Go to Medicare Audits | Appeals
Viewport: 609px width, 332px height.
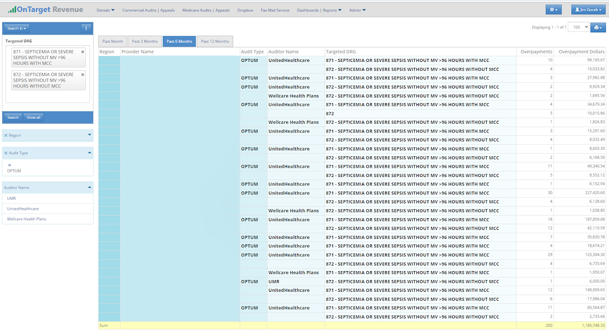pyautogui.click(x=206, y=10)
